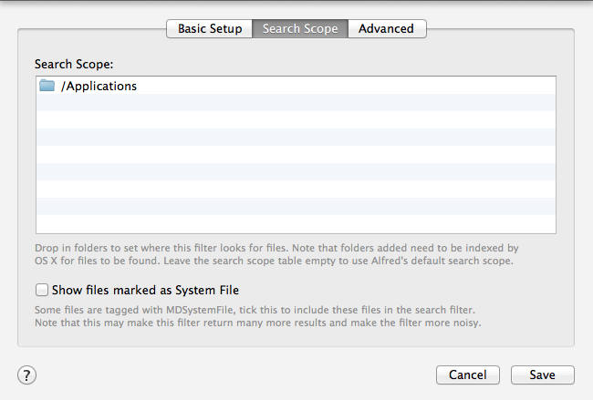Switch to the Basic Setup tab
This screenshot has width=593, height=400.
(x=210, y=29)
